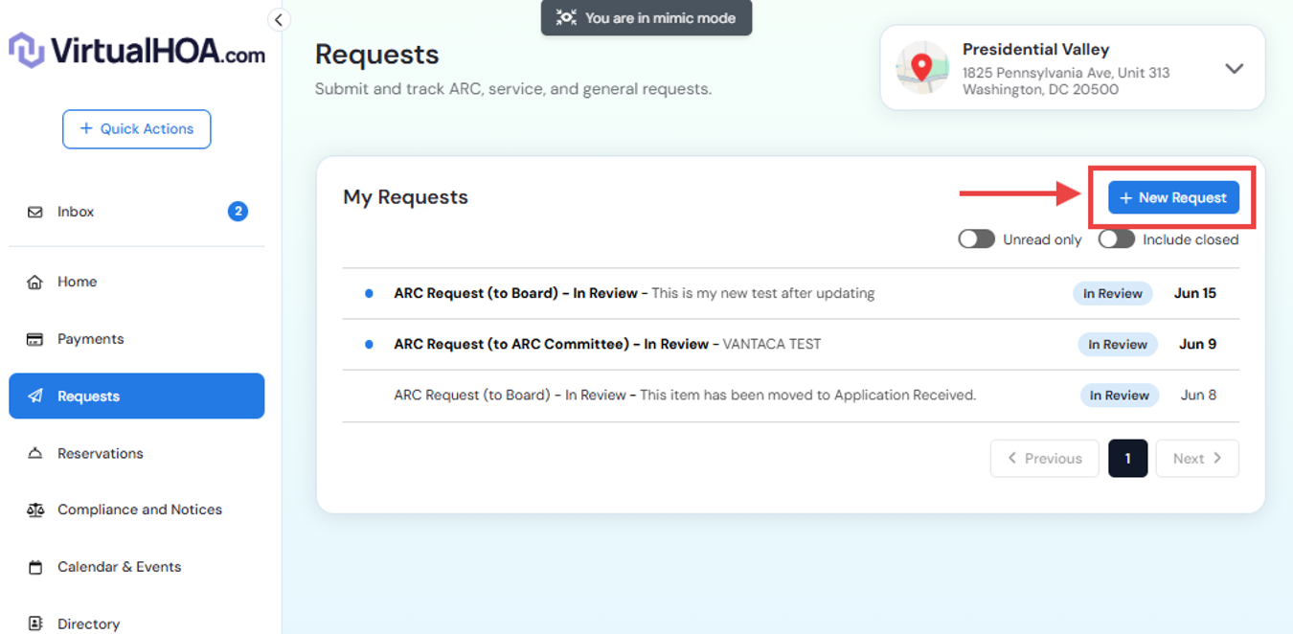Open the Payments page
The image size is (1293, 634).
click(137, 339)
